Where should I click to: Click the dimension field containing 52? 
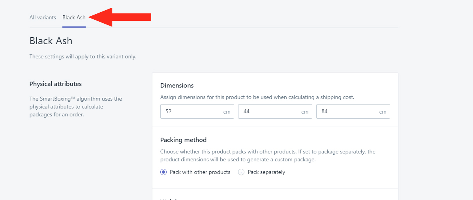point(190,112)
